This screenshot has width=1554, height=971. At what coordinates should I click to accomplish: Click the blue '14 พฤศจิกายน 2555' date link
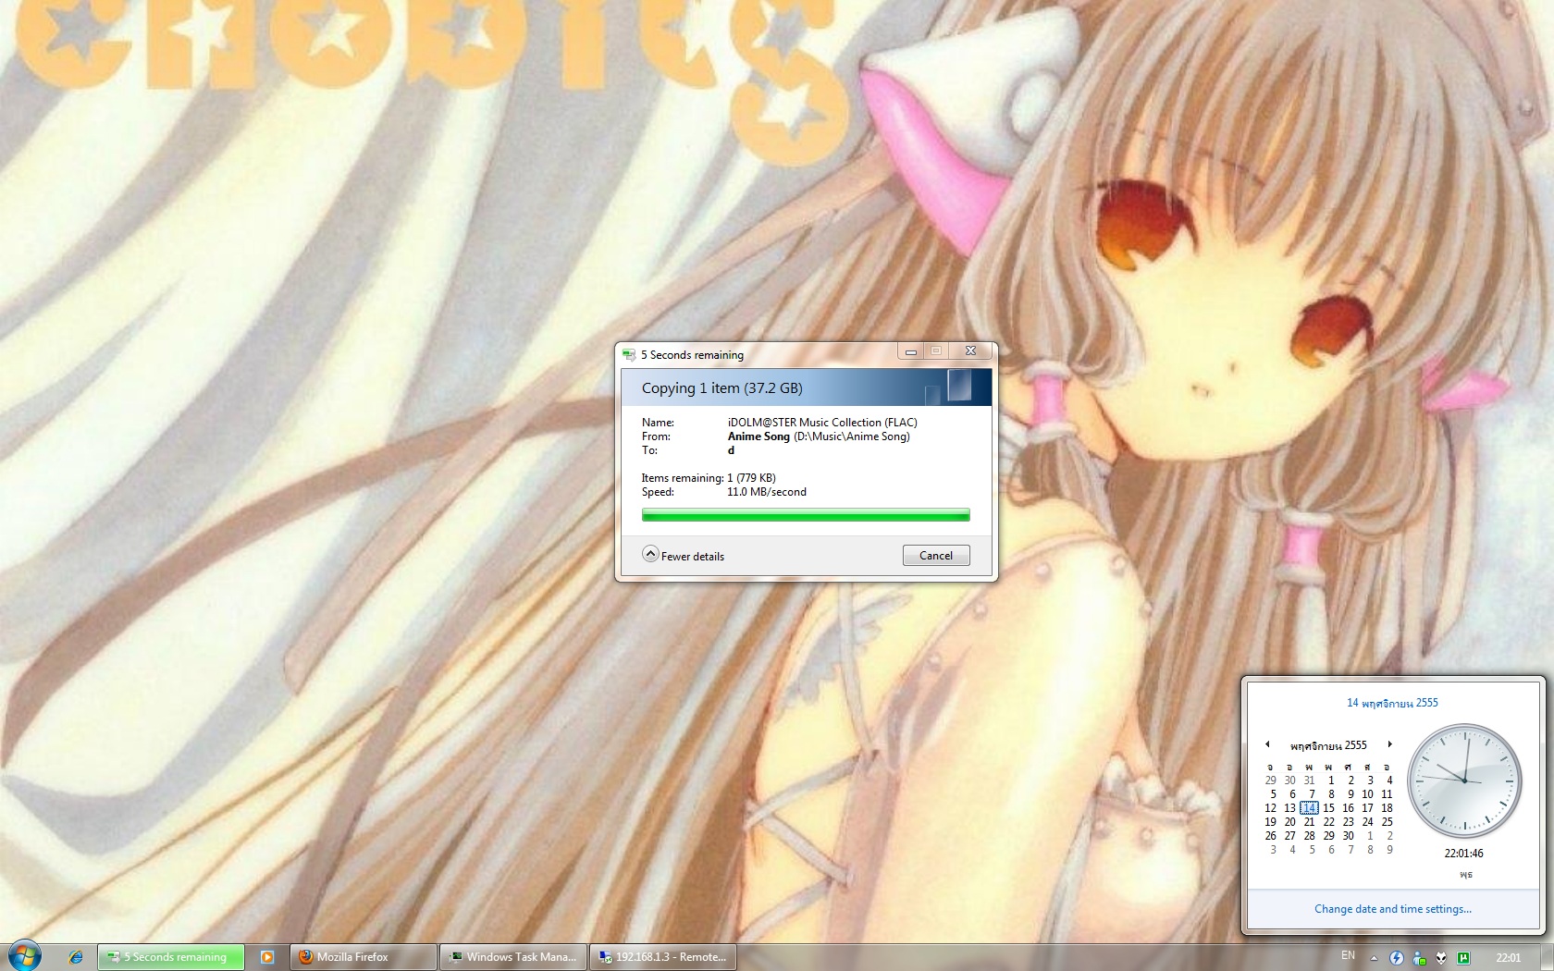point(1392,703)
